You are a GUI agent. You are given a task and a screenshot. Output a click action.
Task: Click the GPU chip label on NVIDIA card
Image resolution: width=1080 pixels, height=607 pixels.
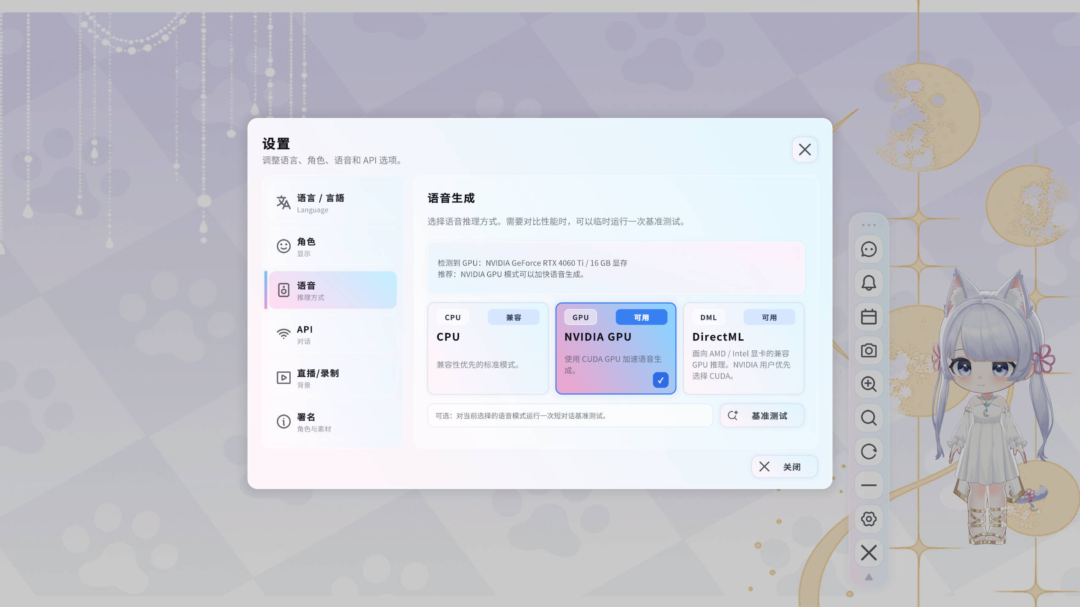point(580,317)
